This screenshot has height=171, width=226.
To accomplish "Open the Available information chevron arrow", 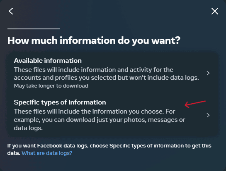I will tap(208, 73).
